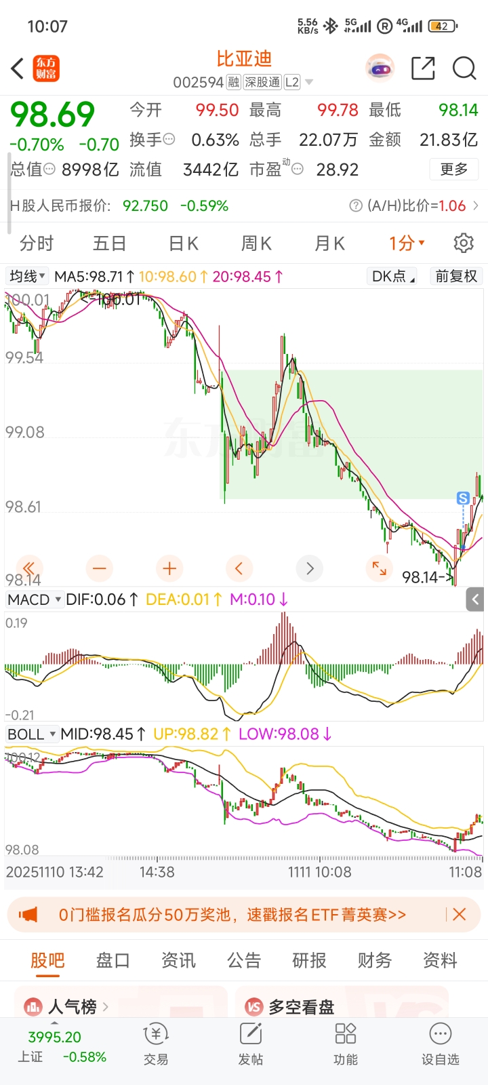Select the 盘口 tab
Image resolution: width=488 pixels, height=1085 pixels.
(113, 960)
